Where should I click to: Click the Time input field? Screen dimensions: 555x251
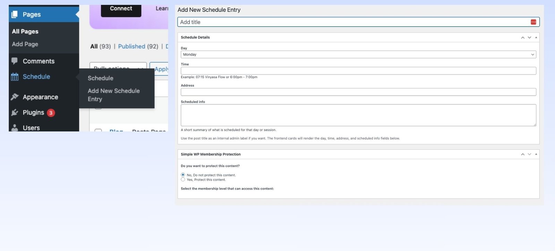click(358, 71)
